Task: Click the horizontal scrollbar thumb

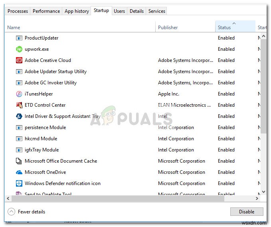Action: 118,199
